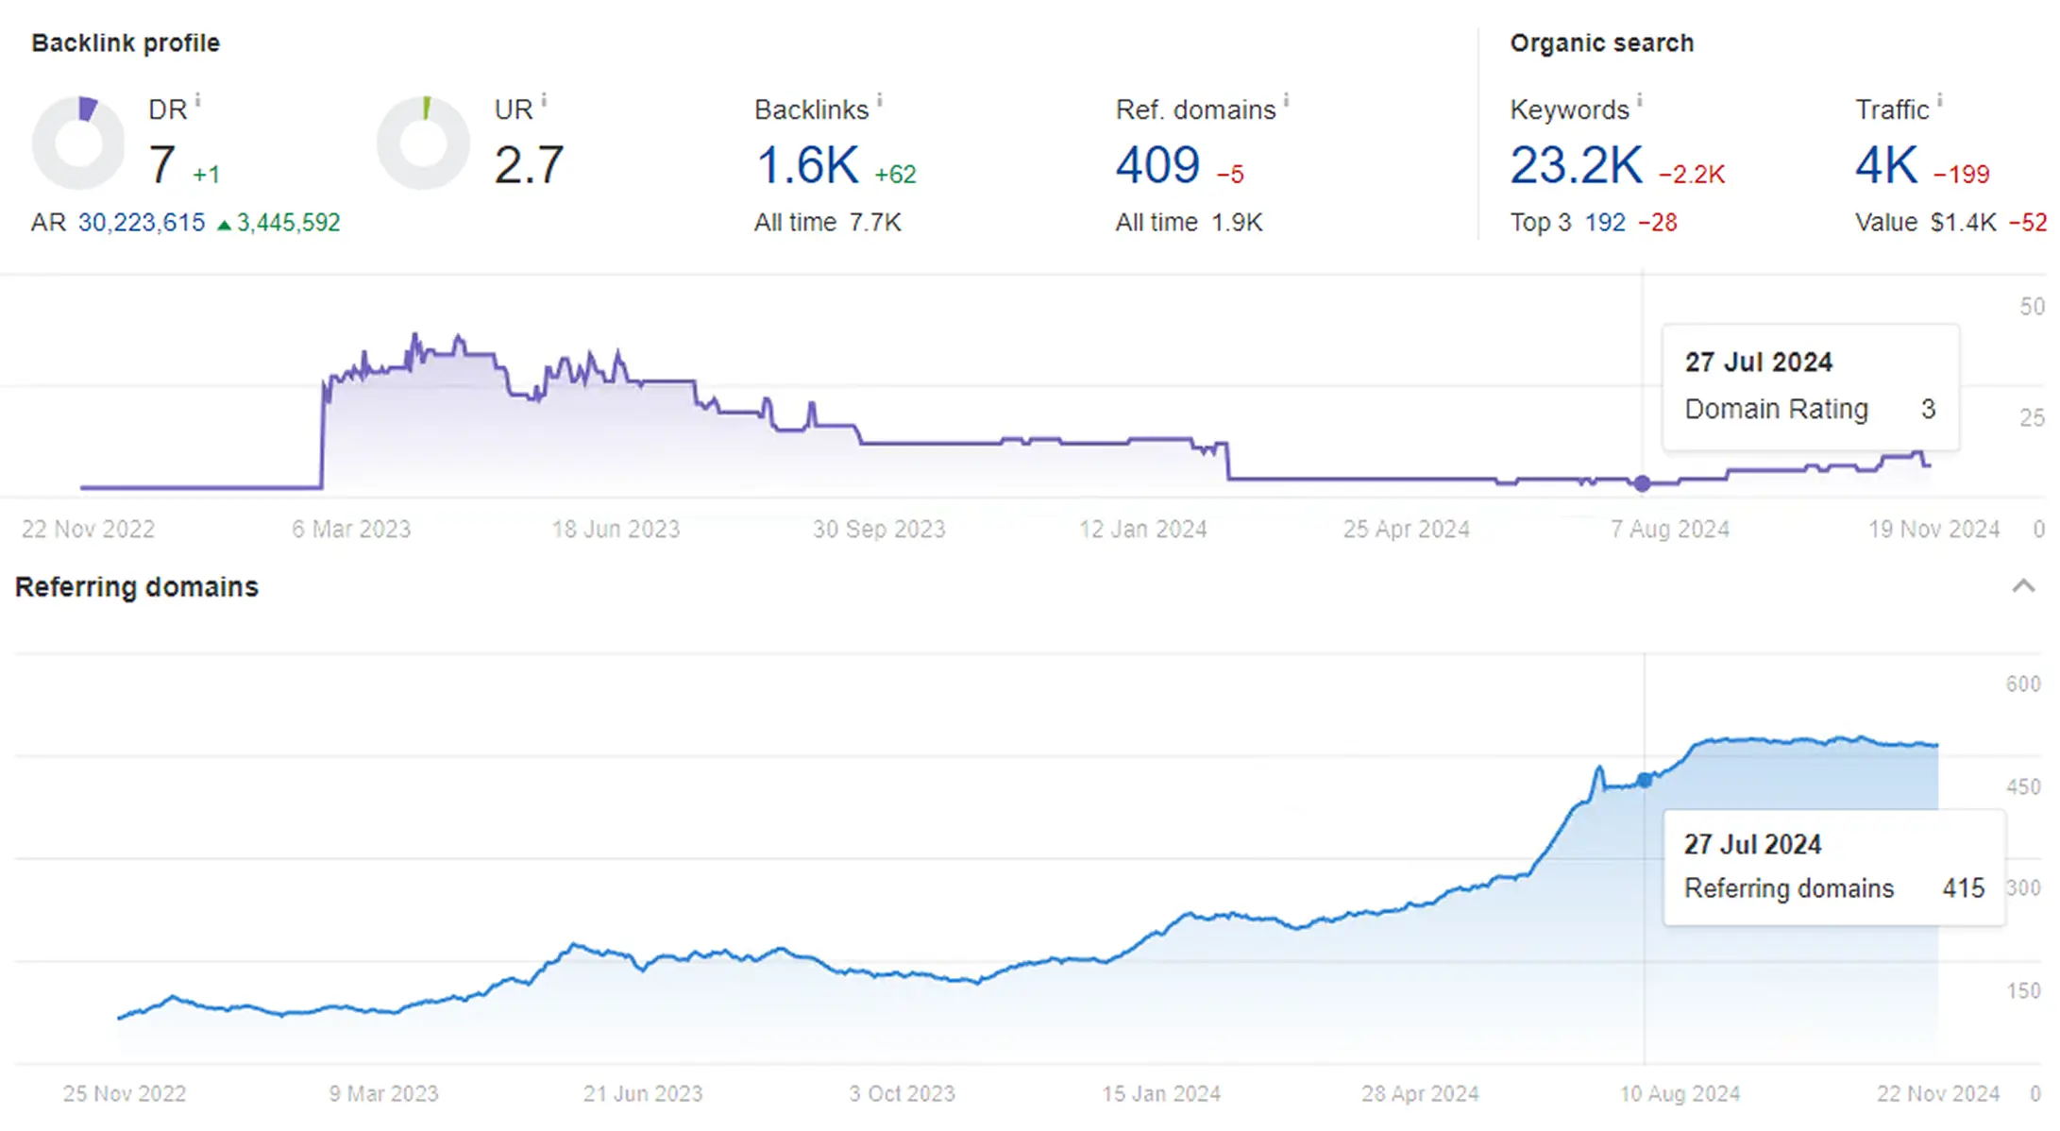Screen dimensions: 2060x1131
Task: Open the Top 3 keywords 192 link
Action: click(x=1605, y=223)
